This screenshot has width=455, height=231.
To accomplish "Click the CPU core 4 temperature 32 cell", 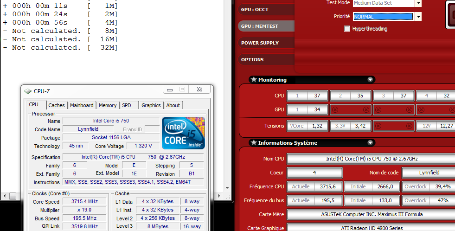I will [436, 96].
